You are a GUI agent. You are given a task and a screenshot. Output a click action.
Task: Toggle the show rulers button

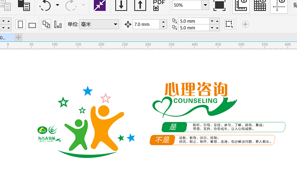point(241,6)
